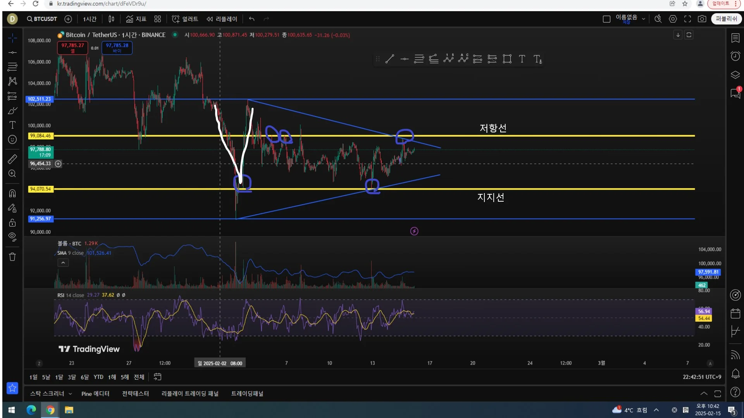
Task: Expand the 이름없음 layout dropdown
Action: (644, 19)
